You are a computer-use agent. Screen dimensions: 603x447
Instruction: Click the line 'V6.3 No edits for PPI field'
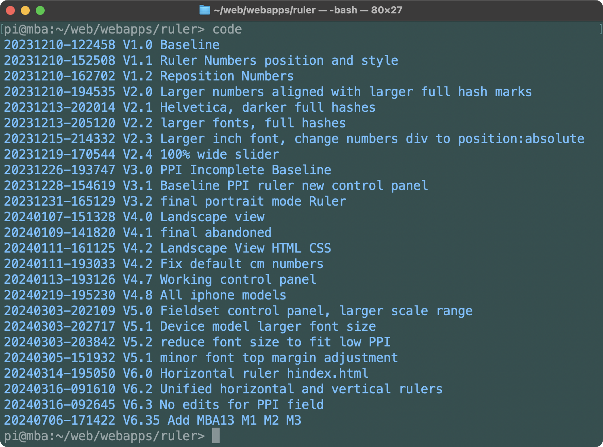pyautogui.click(x=223, y=405)
